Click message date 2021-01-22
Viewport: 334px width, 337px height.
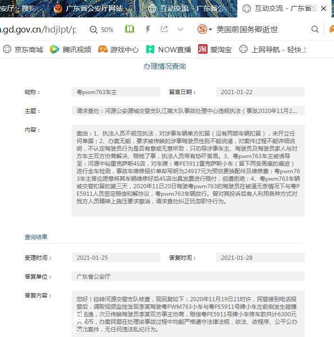point(260,92)
